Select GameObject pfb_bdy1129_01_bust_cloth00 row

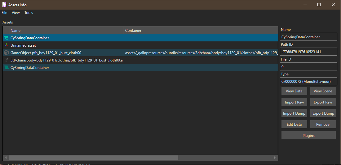coord(140,53)
